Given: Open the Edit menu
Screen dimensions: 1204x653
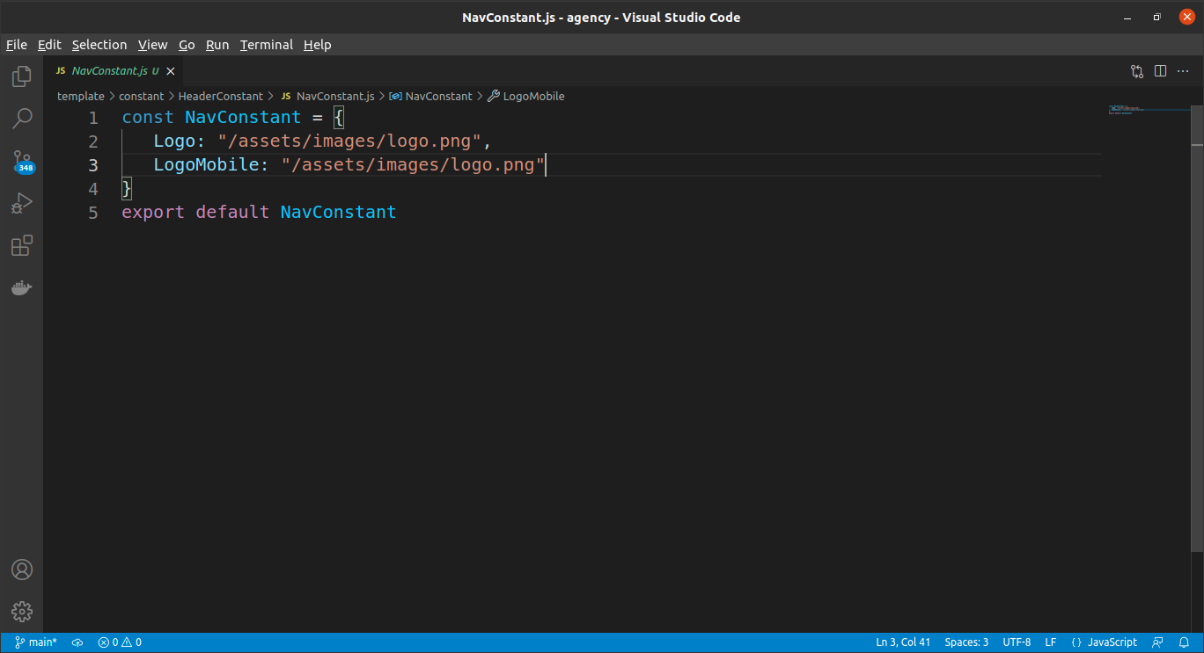Looking at the screenshot, I should pyautogui.click(x=49, y=45).
